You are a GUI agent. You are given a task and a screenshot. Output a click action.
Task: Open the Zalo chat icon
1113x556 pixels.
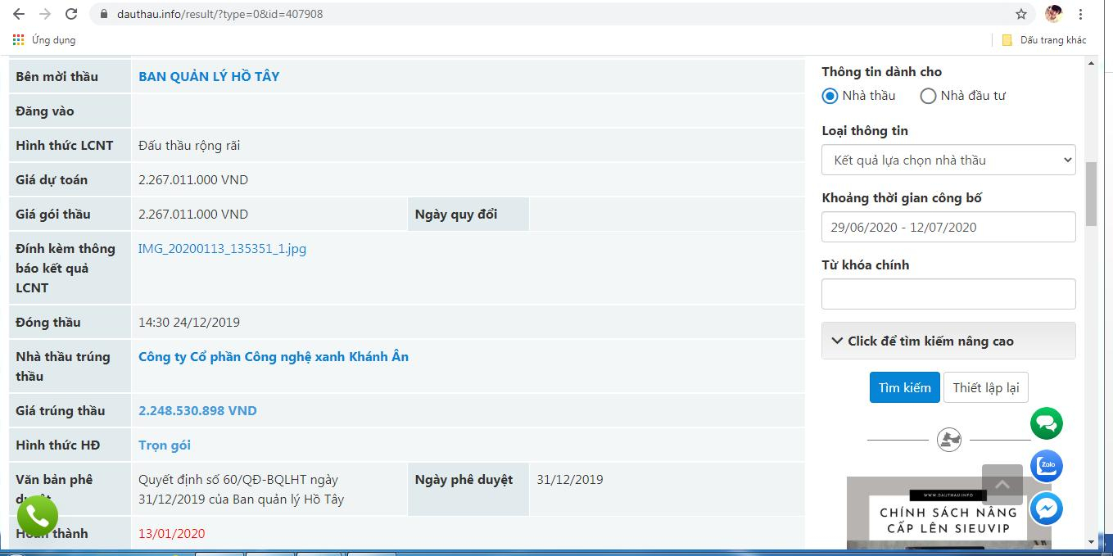coord(1046,467)
